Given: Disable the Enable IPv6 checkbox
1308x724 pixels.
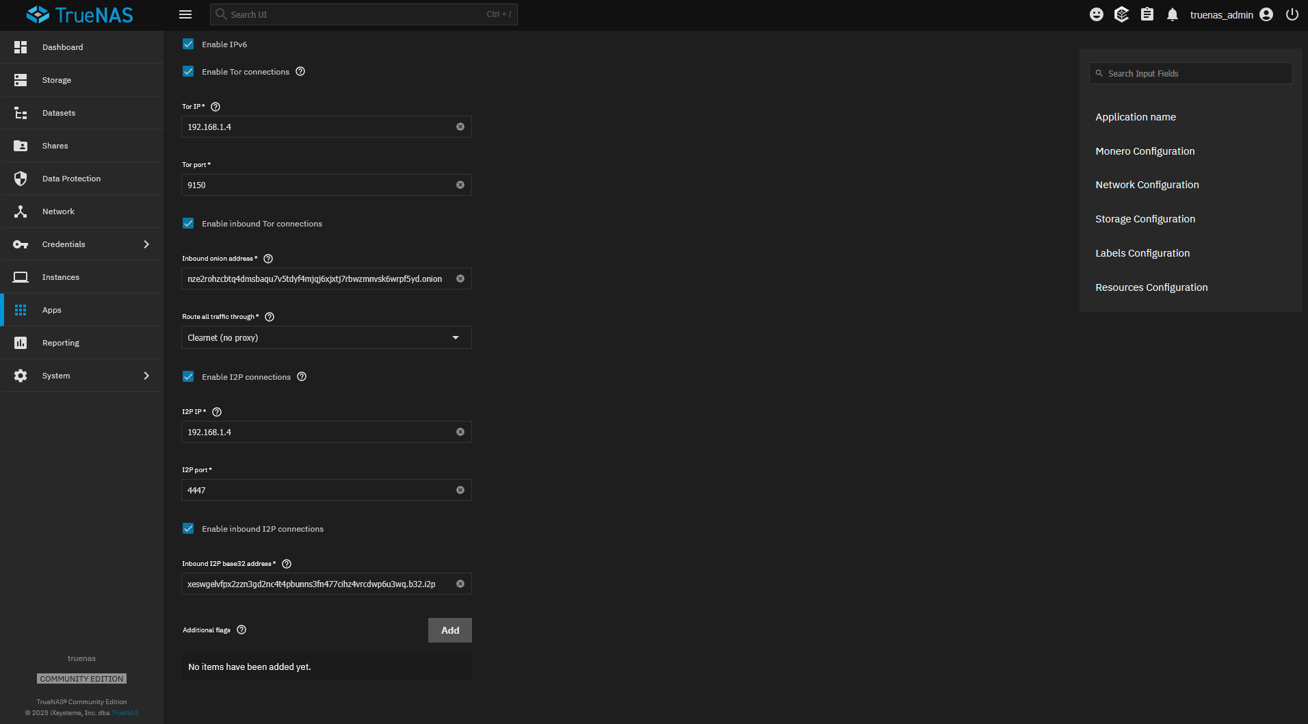Looking at the screenshot, I should click(x=188, y=44).
